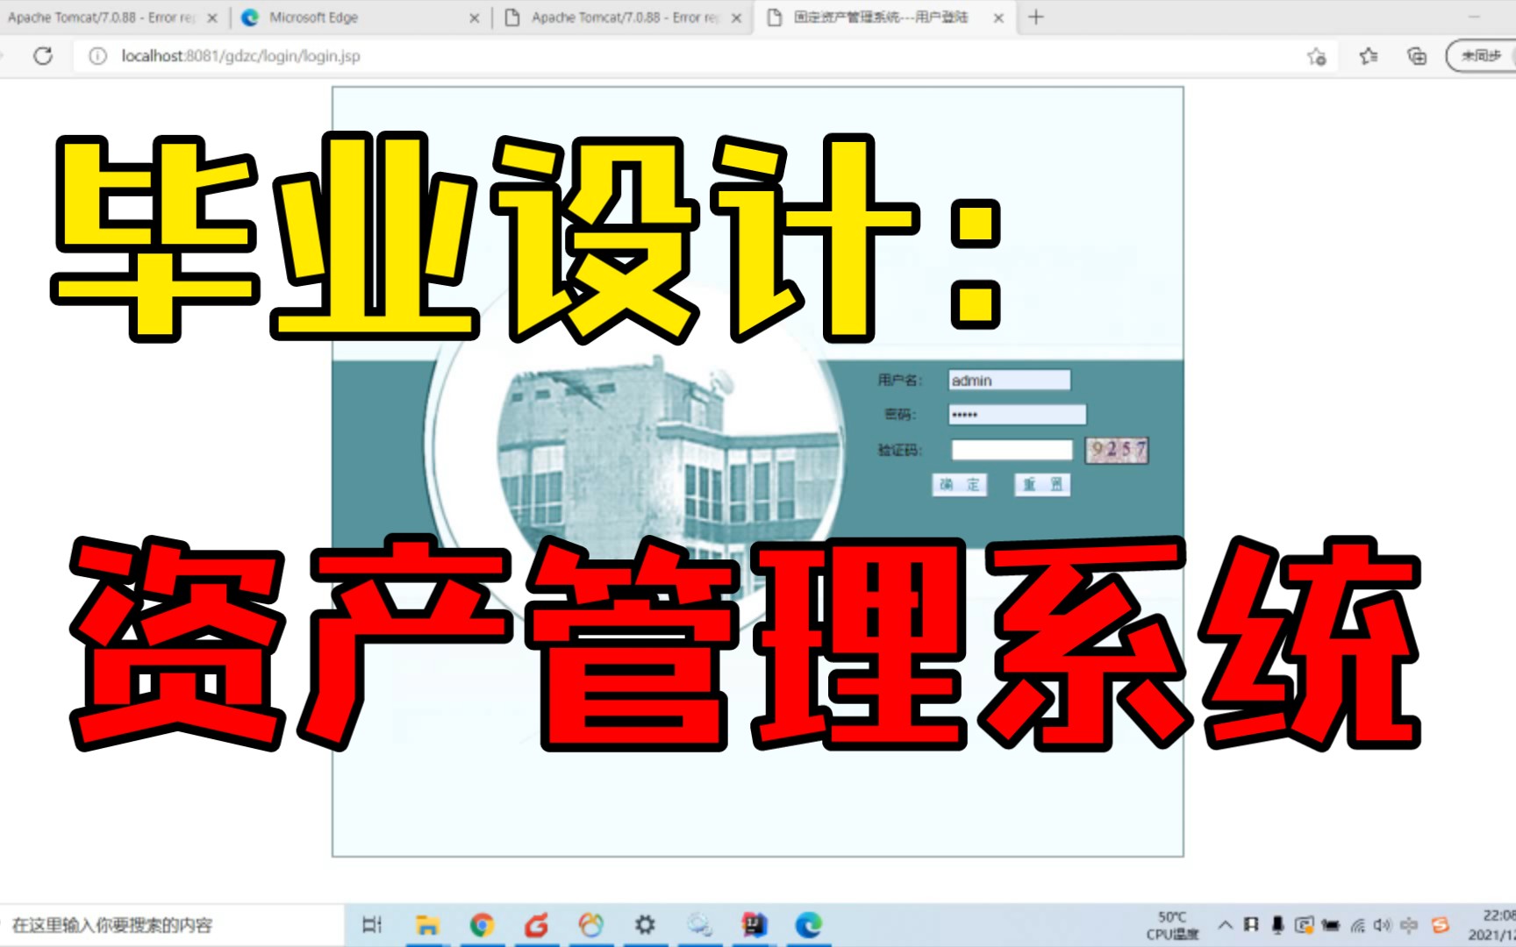Open Windows Settings from the taskbar
Viewport: 1516px width, 947px height.
tap(645, 925)
